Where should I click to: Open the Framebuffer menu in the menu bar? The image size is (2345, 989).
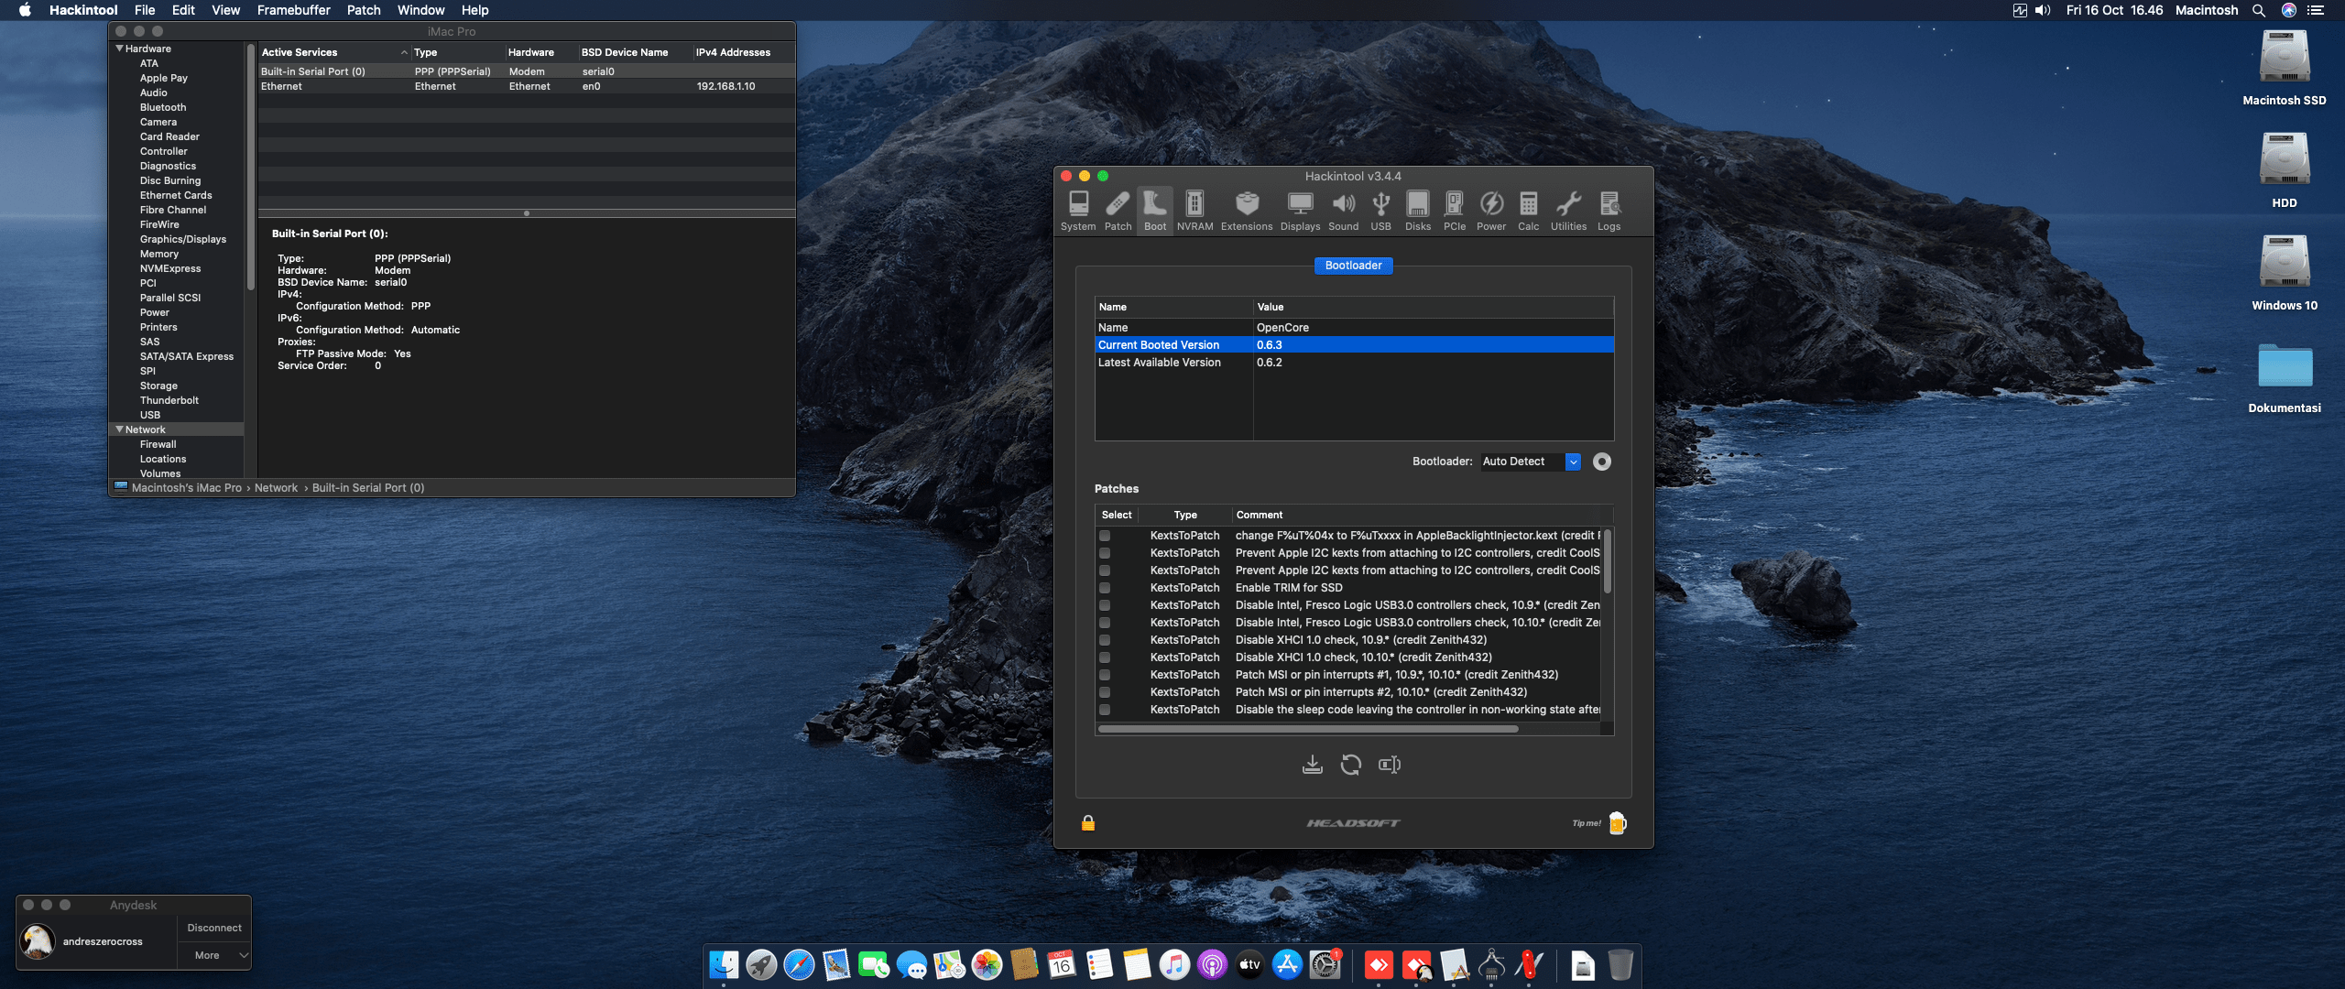click(x=293, y=10)
